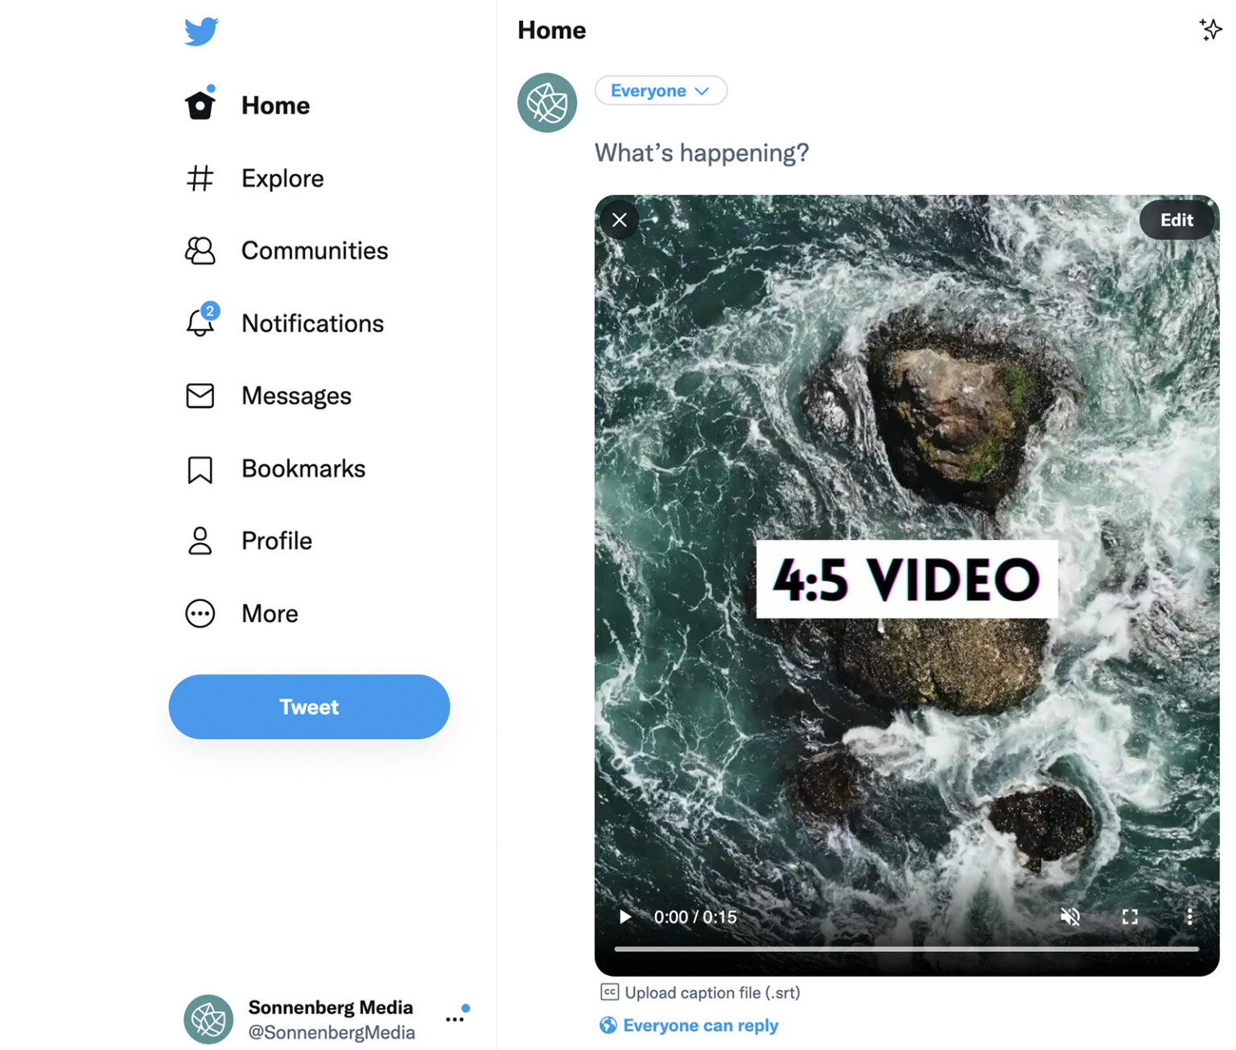Select the Profile menu item
The image size is (1236, 1050).
click(276, 541)
